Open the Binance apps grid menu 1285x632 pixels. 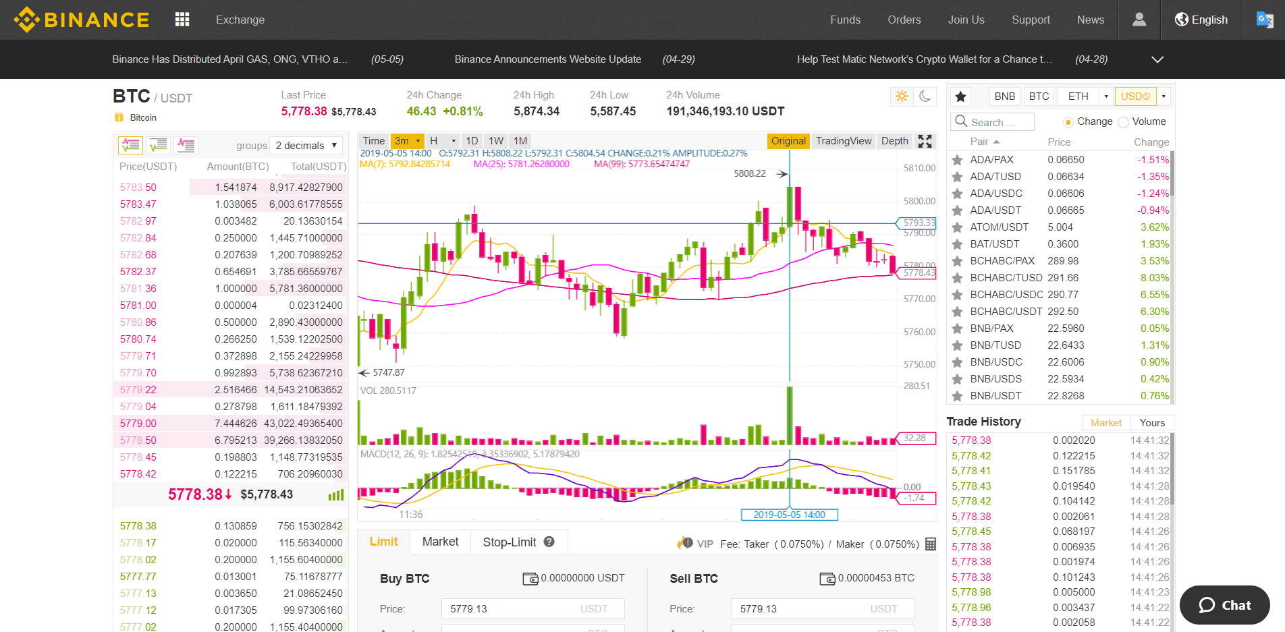(x=182, y=20)
